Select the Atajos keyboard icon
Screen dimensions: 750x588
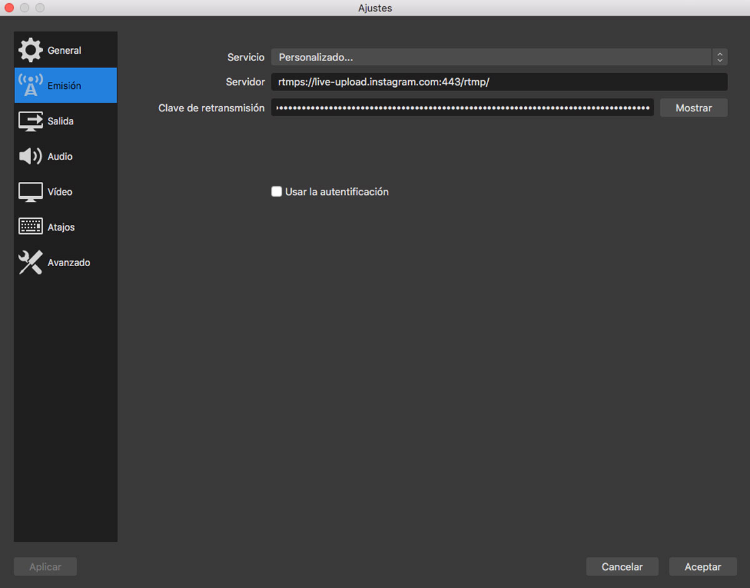coord(31,227)
